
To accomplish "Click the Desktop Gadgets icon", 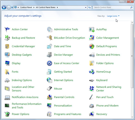I will (7, 55).
